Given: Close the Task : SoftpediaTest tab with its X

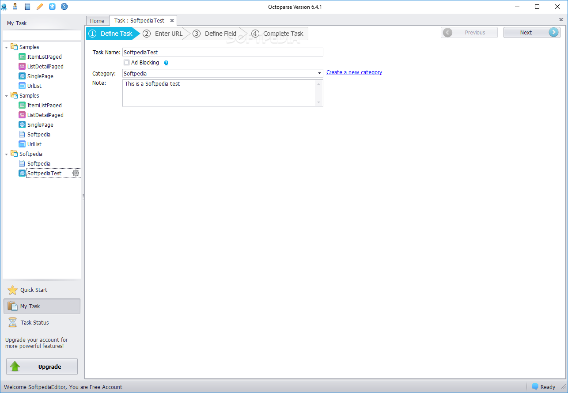Looking at the screenshot, I should 172,20.
